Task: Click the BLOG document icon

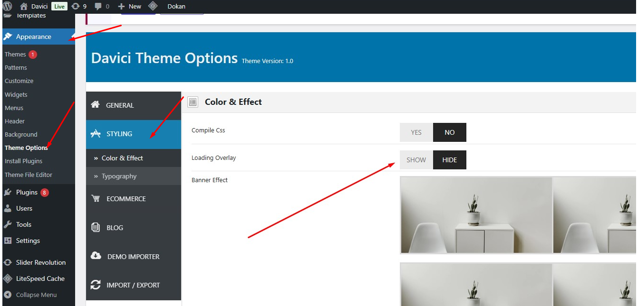Action: coord(96,228)
